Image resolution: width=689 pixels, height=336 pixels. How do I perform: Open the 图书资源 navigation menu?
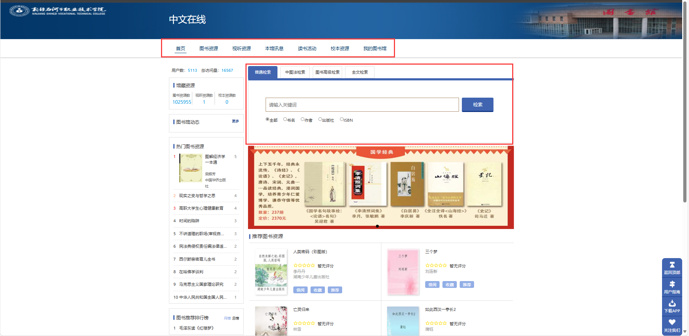click(x=208, y=48)
